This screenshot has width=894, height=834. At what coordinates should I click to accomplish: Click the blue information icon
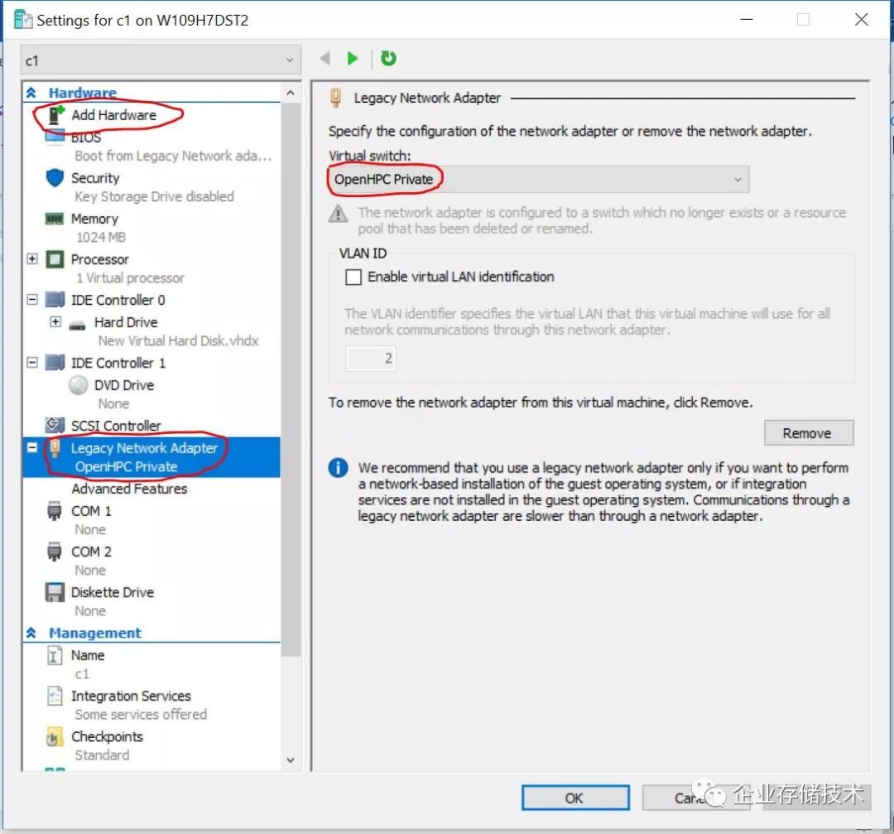[338, 468]
